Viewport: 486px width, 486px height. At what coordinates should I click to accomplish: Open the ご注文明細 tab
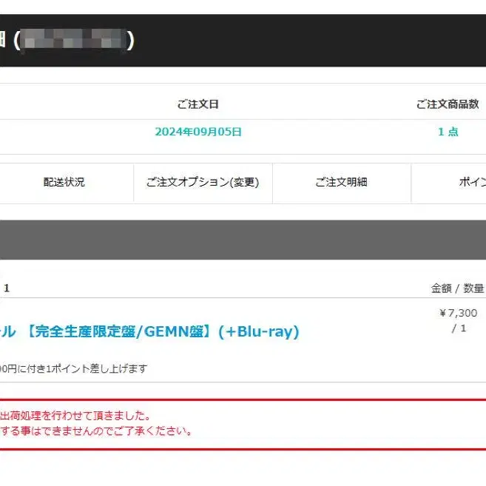pyautogui.click(x=342, y=182)
